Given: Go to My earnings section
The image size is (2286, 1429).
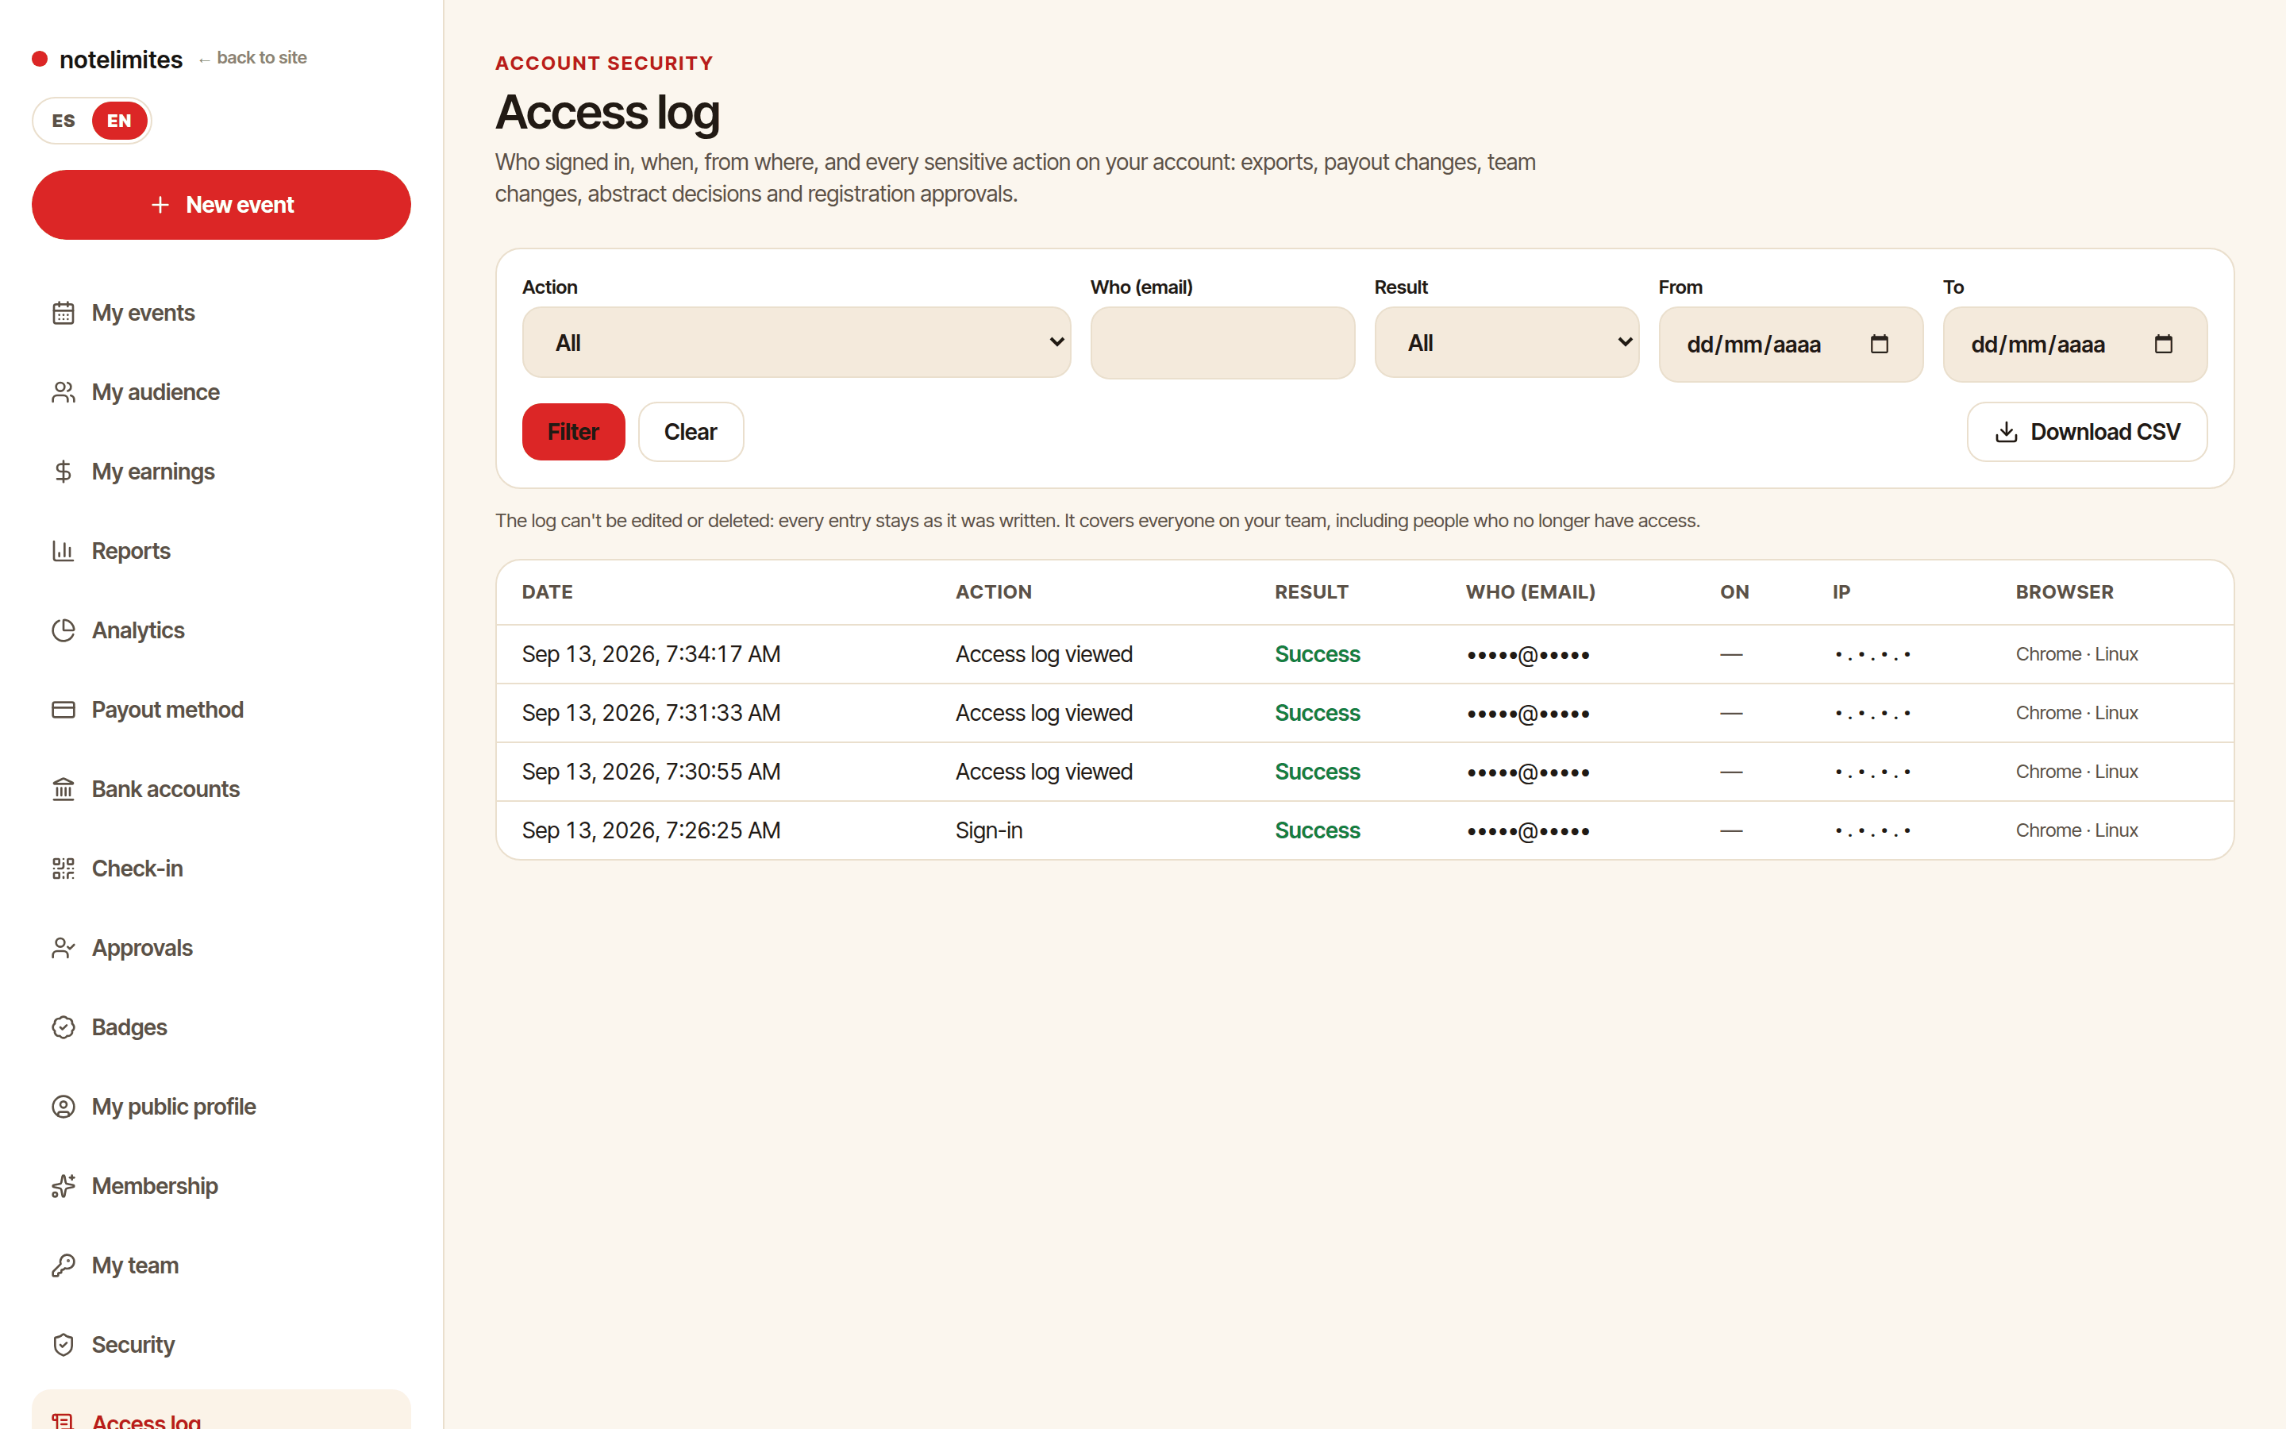Looking at the screenshot, I should pos(221,472).
